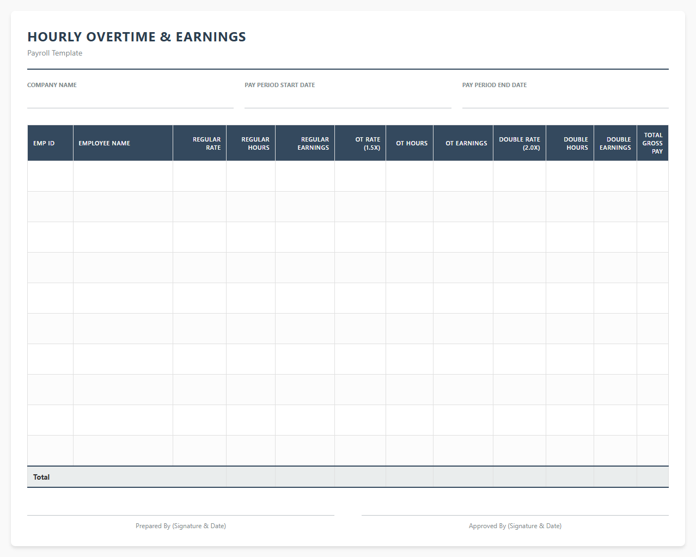
Task: Select the Double Hours column header
Action: point(570,143)
